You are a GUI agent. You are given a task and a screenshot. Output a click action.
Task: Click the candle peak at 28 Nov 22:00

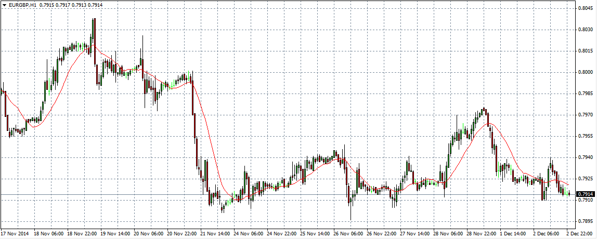pyautogui.click(x=484, y=109)
